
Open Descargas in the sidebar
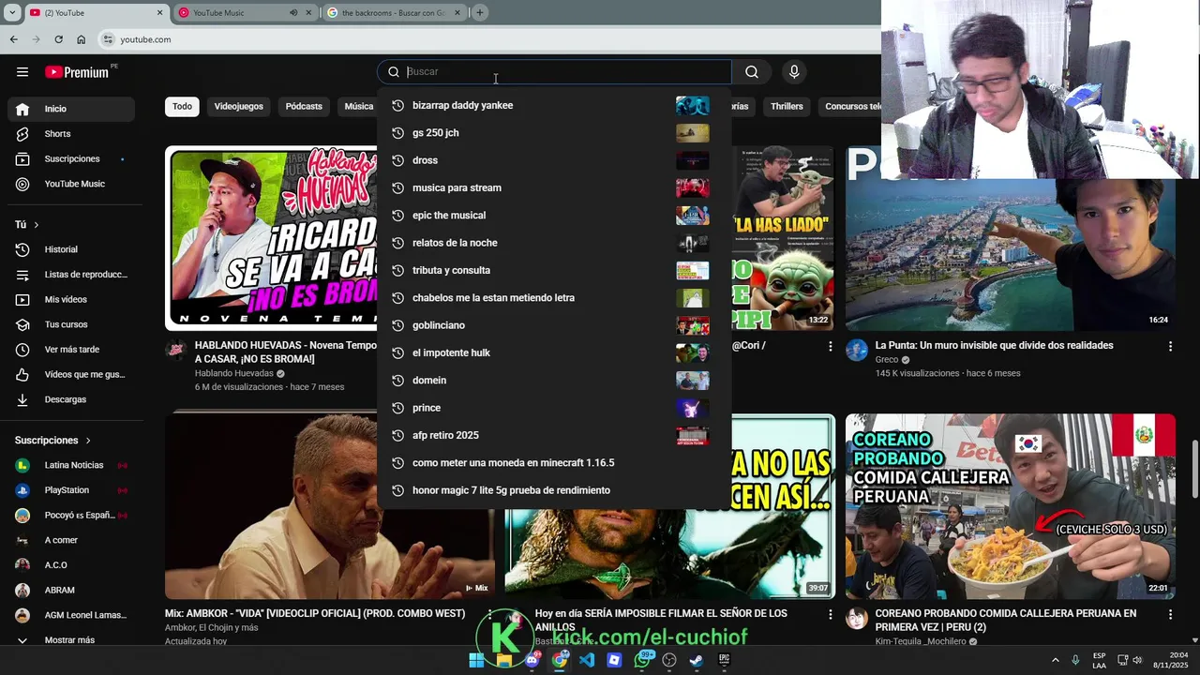pos(71,399)
